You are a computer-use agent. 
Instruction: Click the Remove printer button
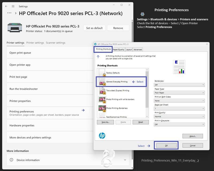(x=118, y=28)
